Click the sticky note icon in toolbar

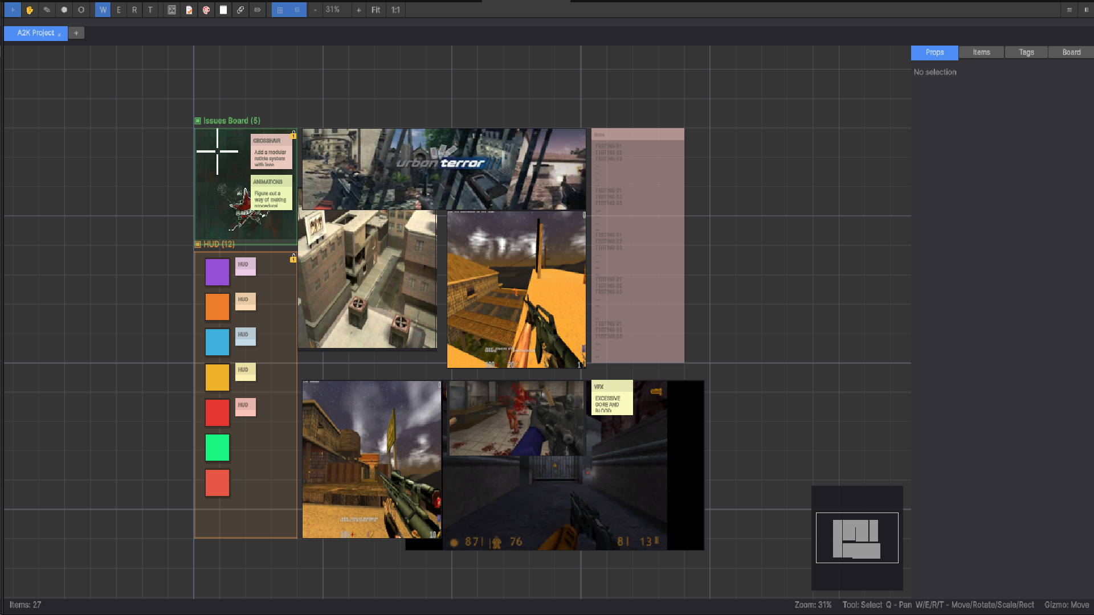point(189,10)
